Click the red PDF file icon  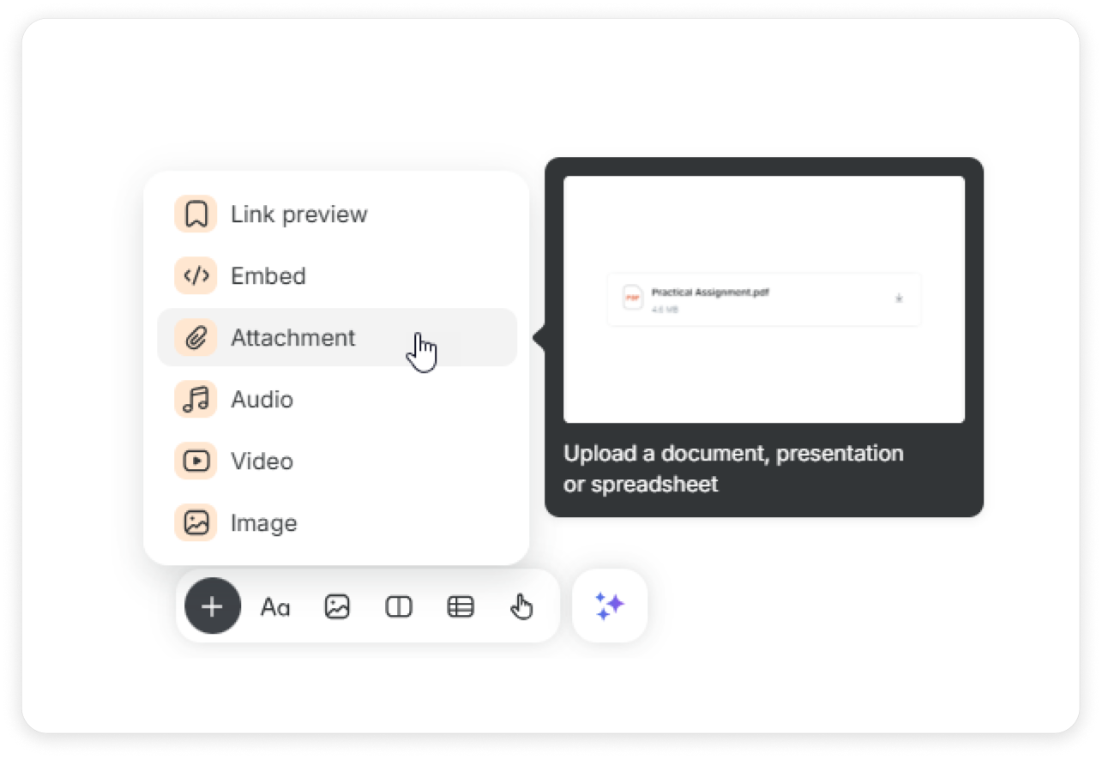click(633, 298)
